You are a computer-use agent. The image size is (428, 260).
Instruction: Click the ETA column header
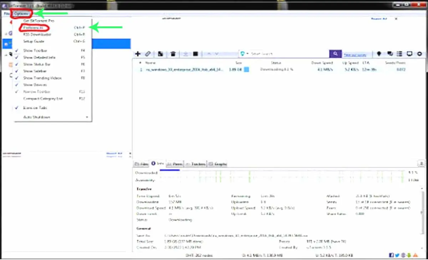coord(366,63)
